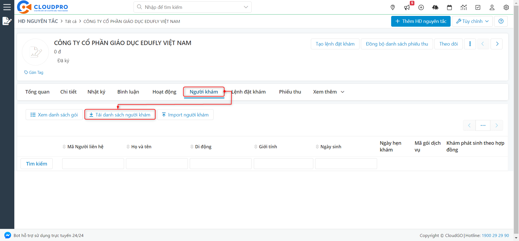
Task: Call hotline 1900 29 29 90 link
Action: pyautogui.click(x=495, y=235)
